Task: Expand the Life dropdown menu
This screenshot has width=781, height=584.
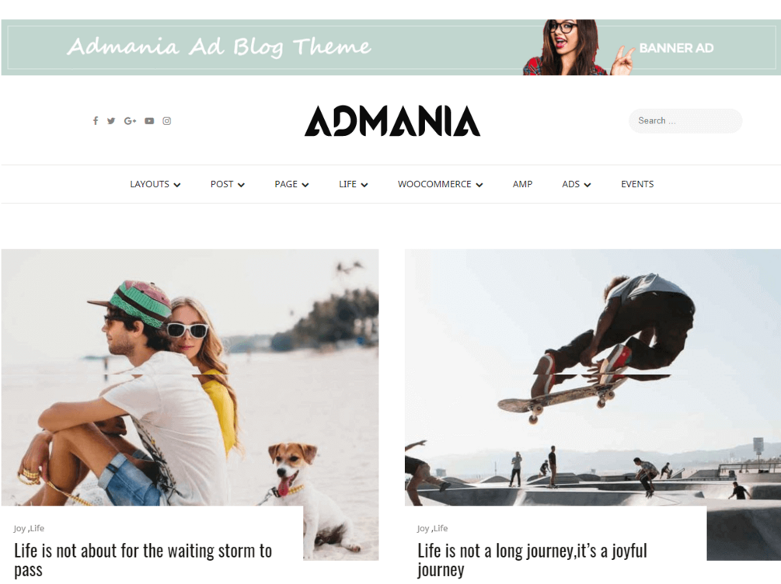Action: tap(353, 184)
